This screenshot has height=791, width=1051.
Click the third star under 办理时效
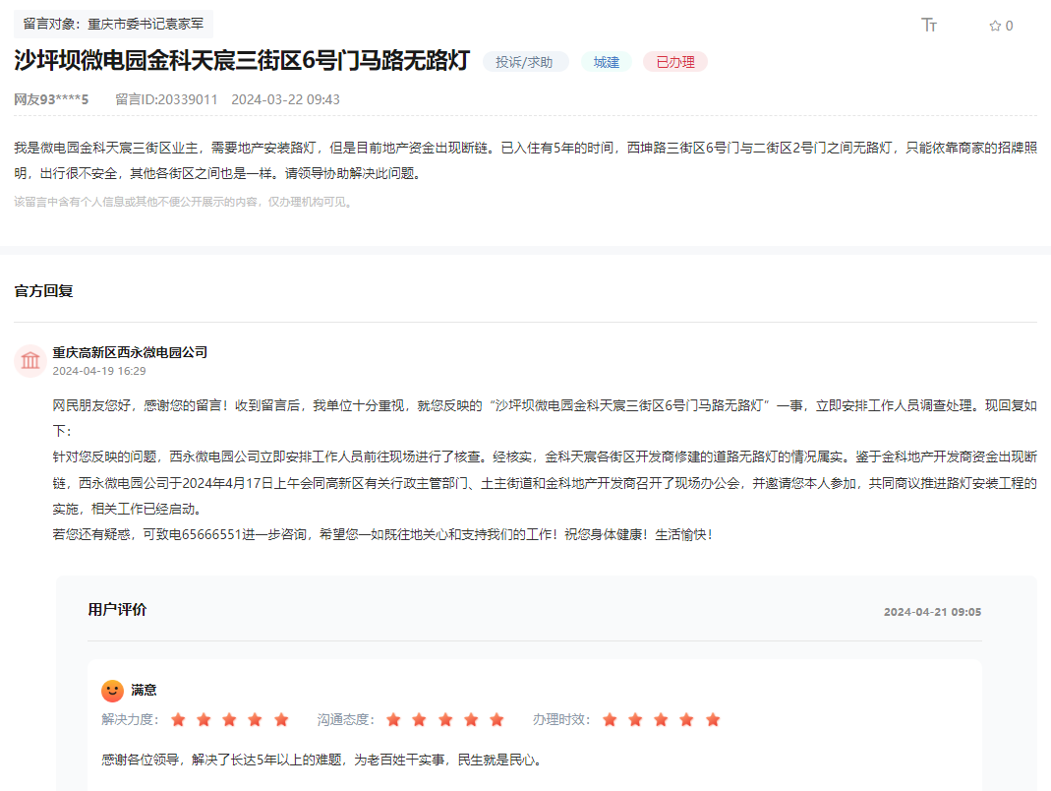(x=662, y=719)
